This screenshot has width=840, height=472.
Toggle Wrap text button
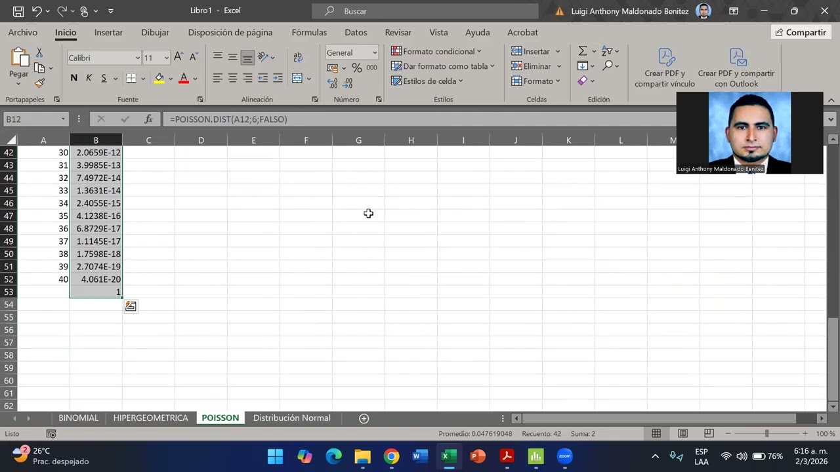(298, 58)
